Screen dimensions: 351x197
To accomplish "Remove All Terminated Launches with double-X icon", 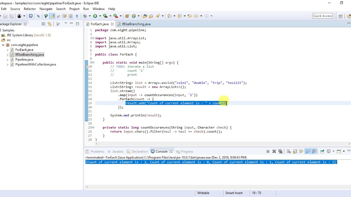I will pos(280,151).
